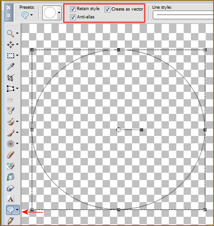Select the Pen tool
214x226 pixels.
tap(11, 220)
